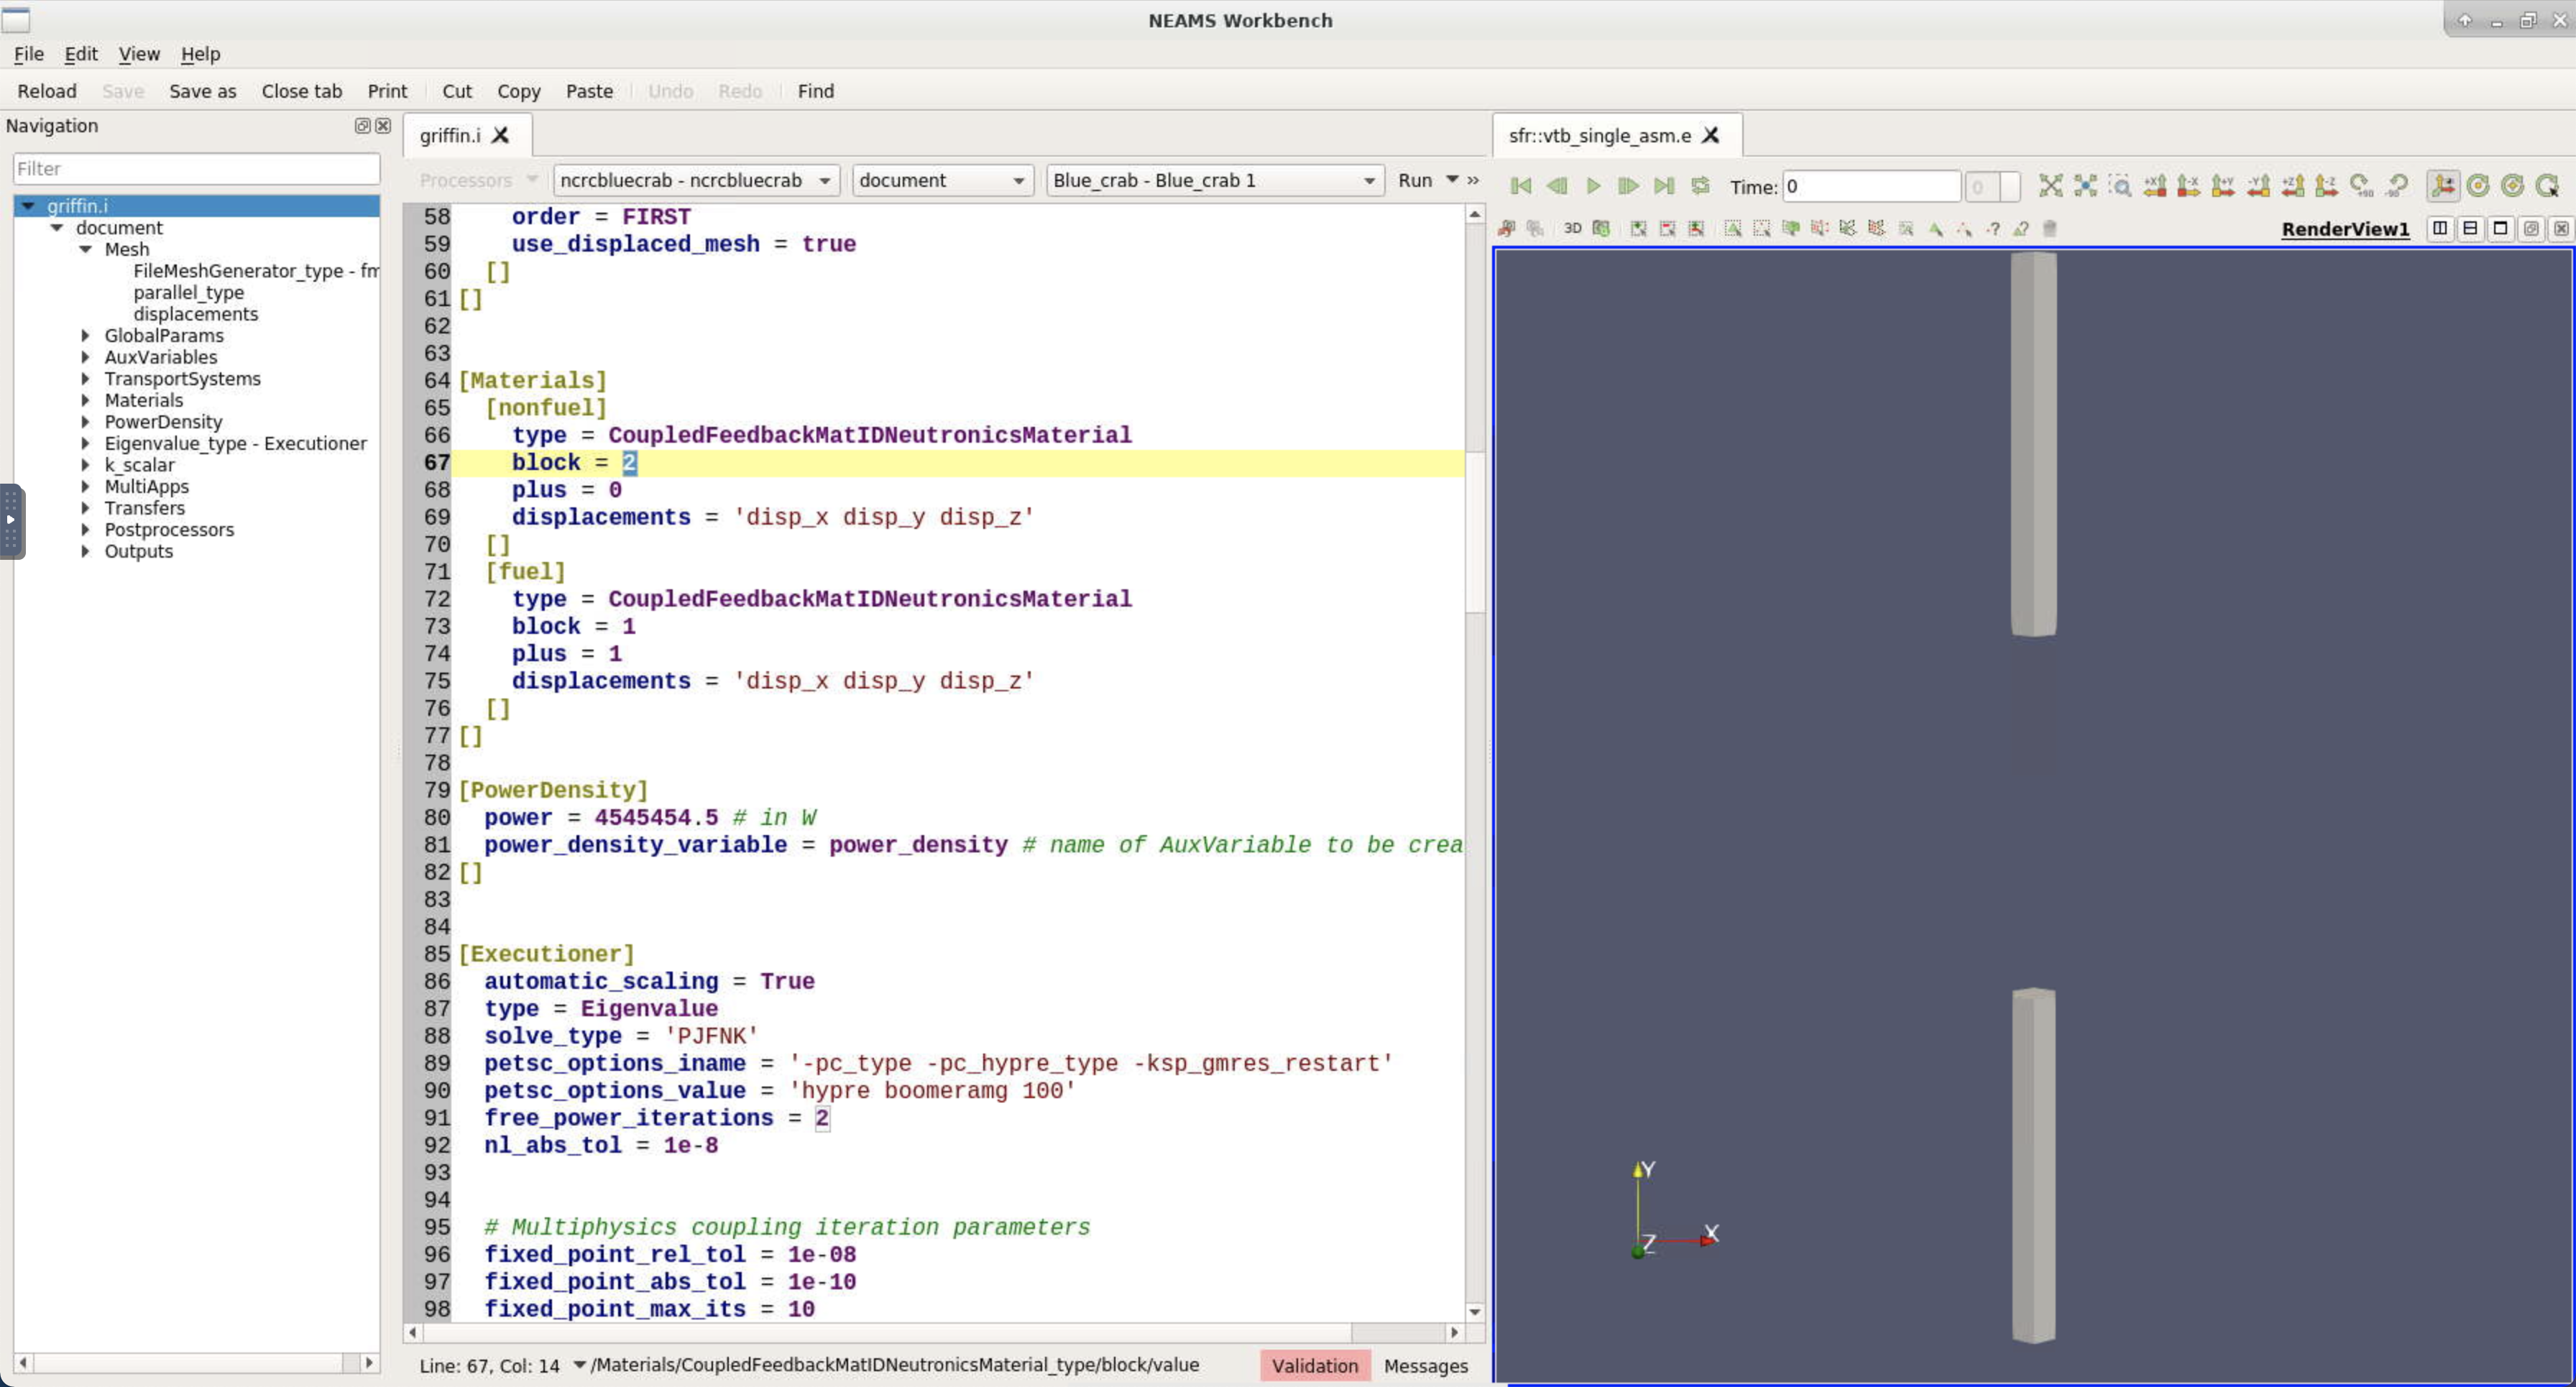The height and width of the screenshot is (1387, 2576).
Task: Open Messages panel
Action: 1426,1365
